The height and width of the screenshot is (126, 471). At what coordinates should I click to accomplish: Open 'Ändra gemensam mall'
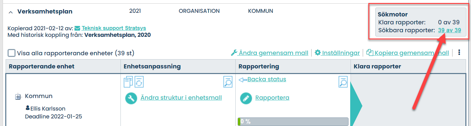274,53
